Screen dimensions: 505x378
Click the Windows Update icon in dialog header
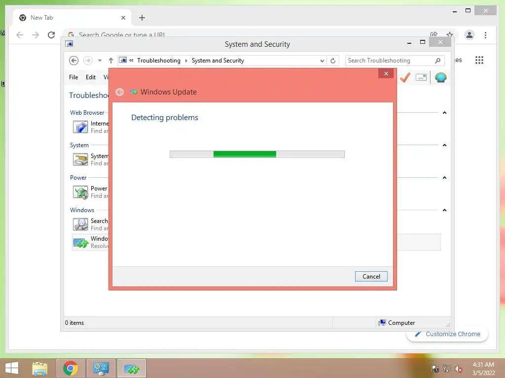pyautogui.click(x=134, y=92)
